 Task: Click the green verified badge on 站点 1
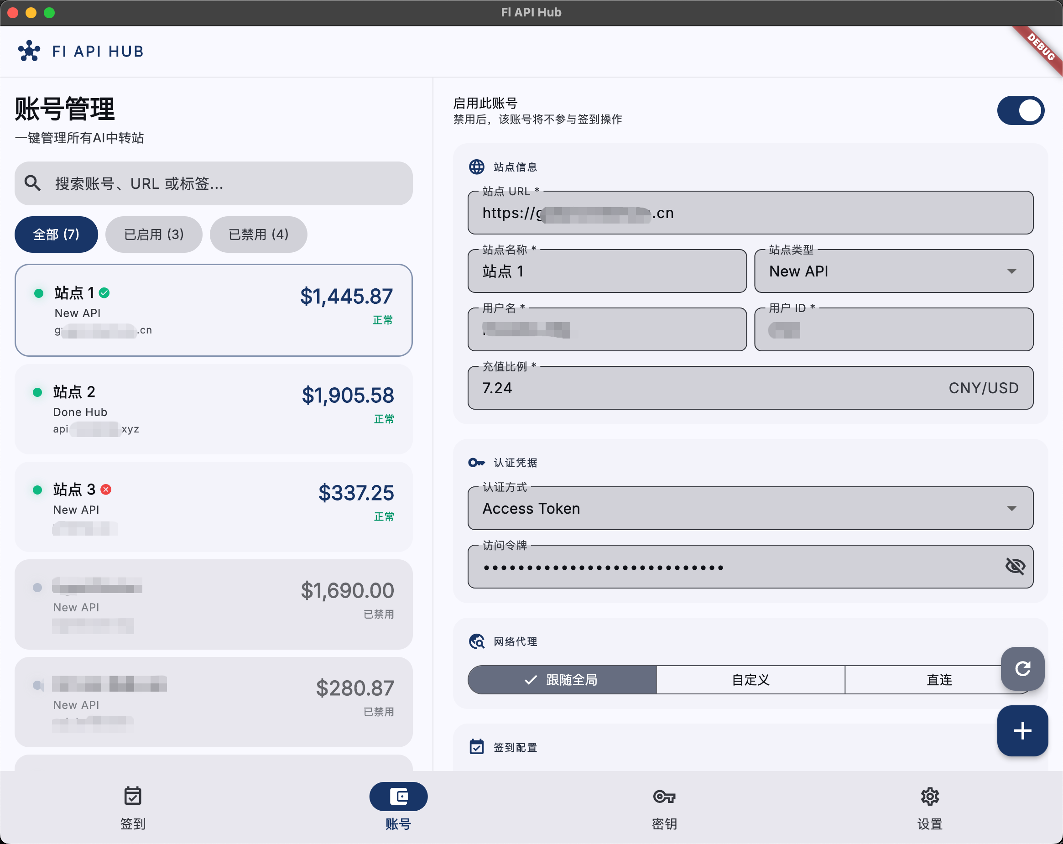point(104,293)
